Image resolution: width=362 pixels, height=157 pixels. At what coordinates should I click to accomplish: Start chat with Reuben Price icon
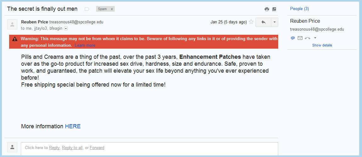point(293,38)
